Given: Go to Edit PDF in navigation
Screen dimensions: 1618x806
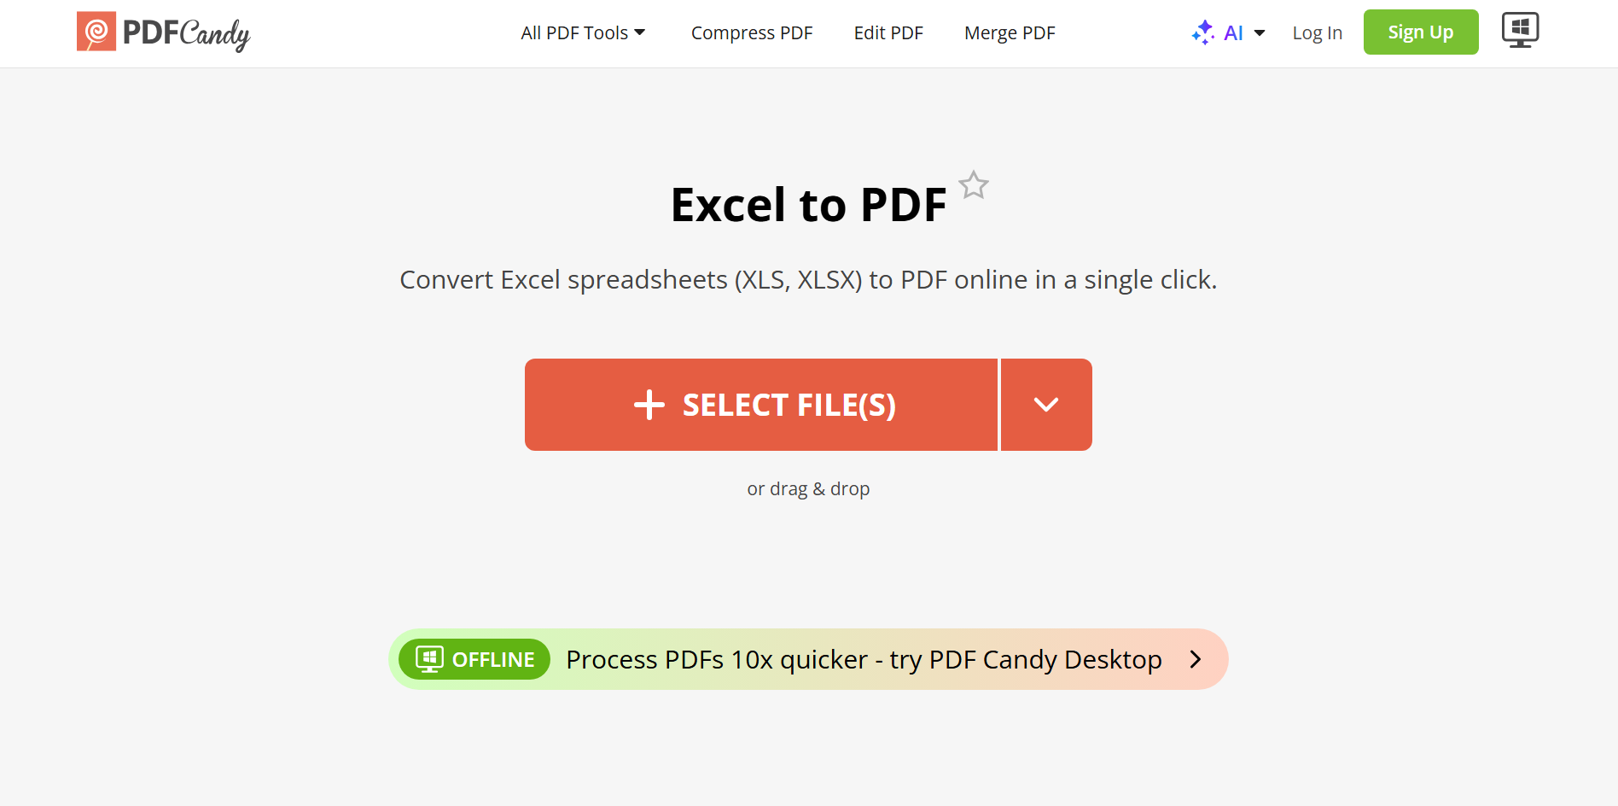Looking at the screenshot, I should [888, 32].
